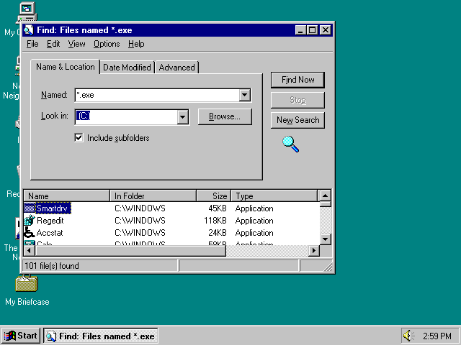Switch to the Advanced tab
This screenshot has width=461, height=345.
pos(177,68)
